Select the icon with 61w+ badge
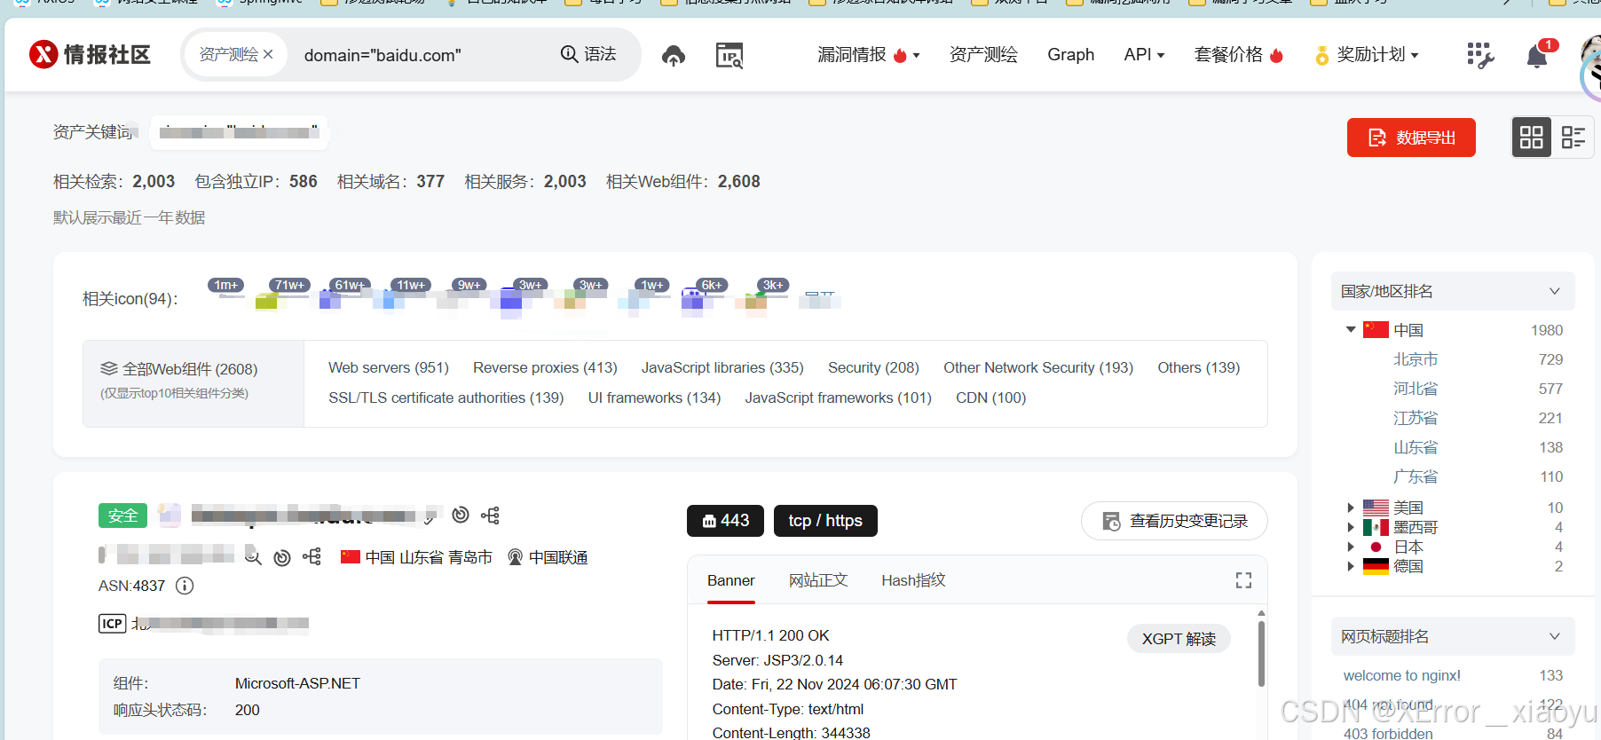This screenshot has width=1601, height=740. [343, 295]
